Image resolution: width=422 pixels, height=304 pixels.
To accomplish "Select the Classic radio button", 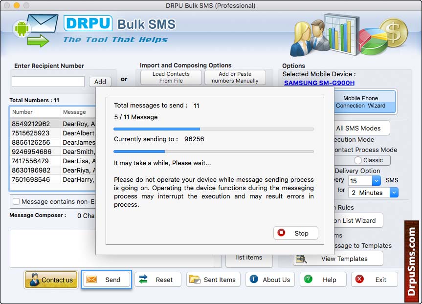I will (x=357, y=160).
